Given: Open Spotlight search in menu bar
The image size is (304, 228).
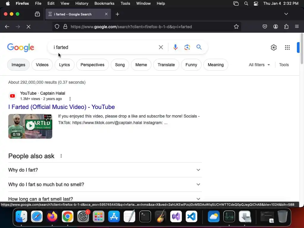Looking at the screenshot, I should [x=246, y=4].
